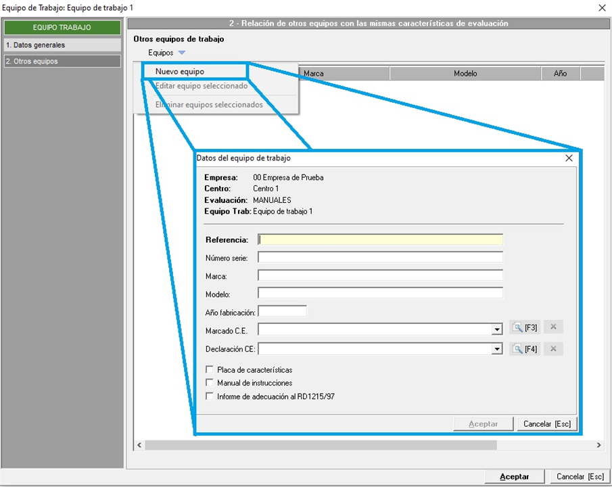The width and height of the screenshot is (612, 487).
Task: Close the Datos del equipo de trabajo dialog
Action: pyautogui.click(x=569, y=158)
